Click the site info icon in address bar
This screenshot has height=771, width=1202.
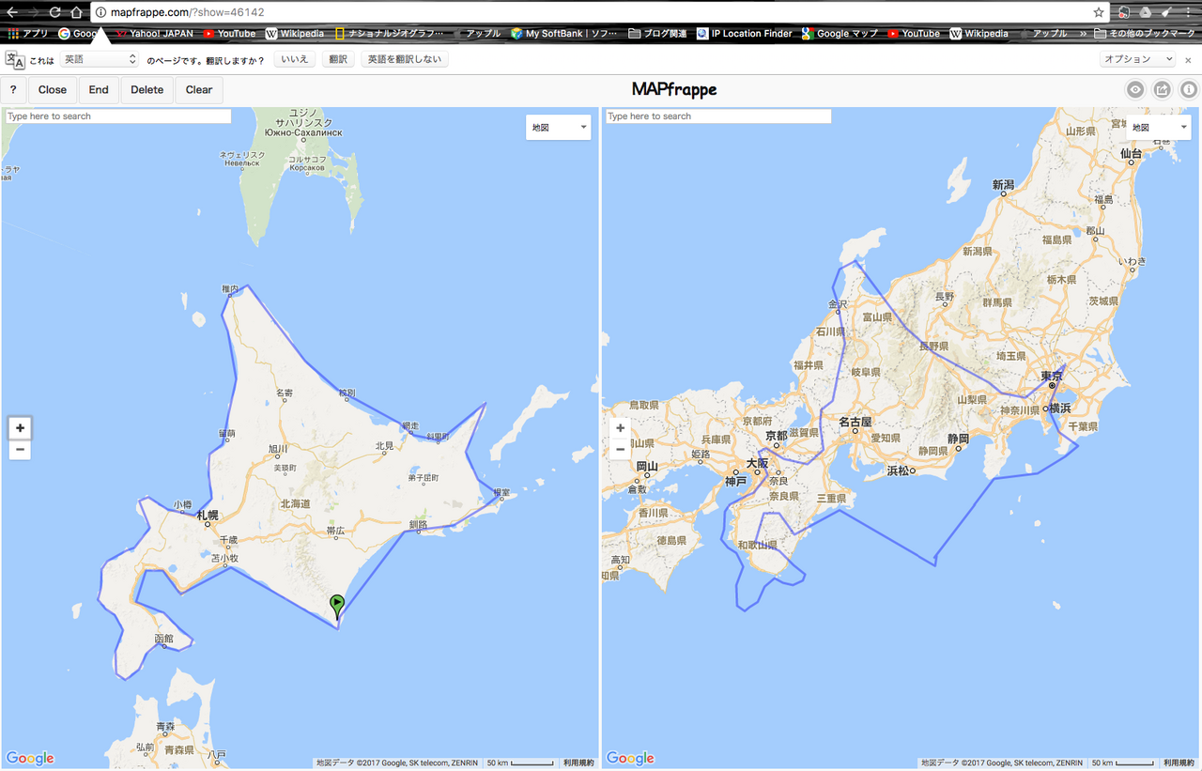coord(100,12)
